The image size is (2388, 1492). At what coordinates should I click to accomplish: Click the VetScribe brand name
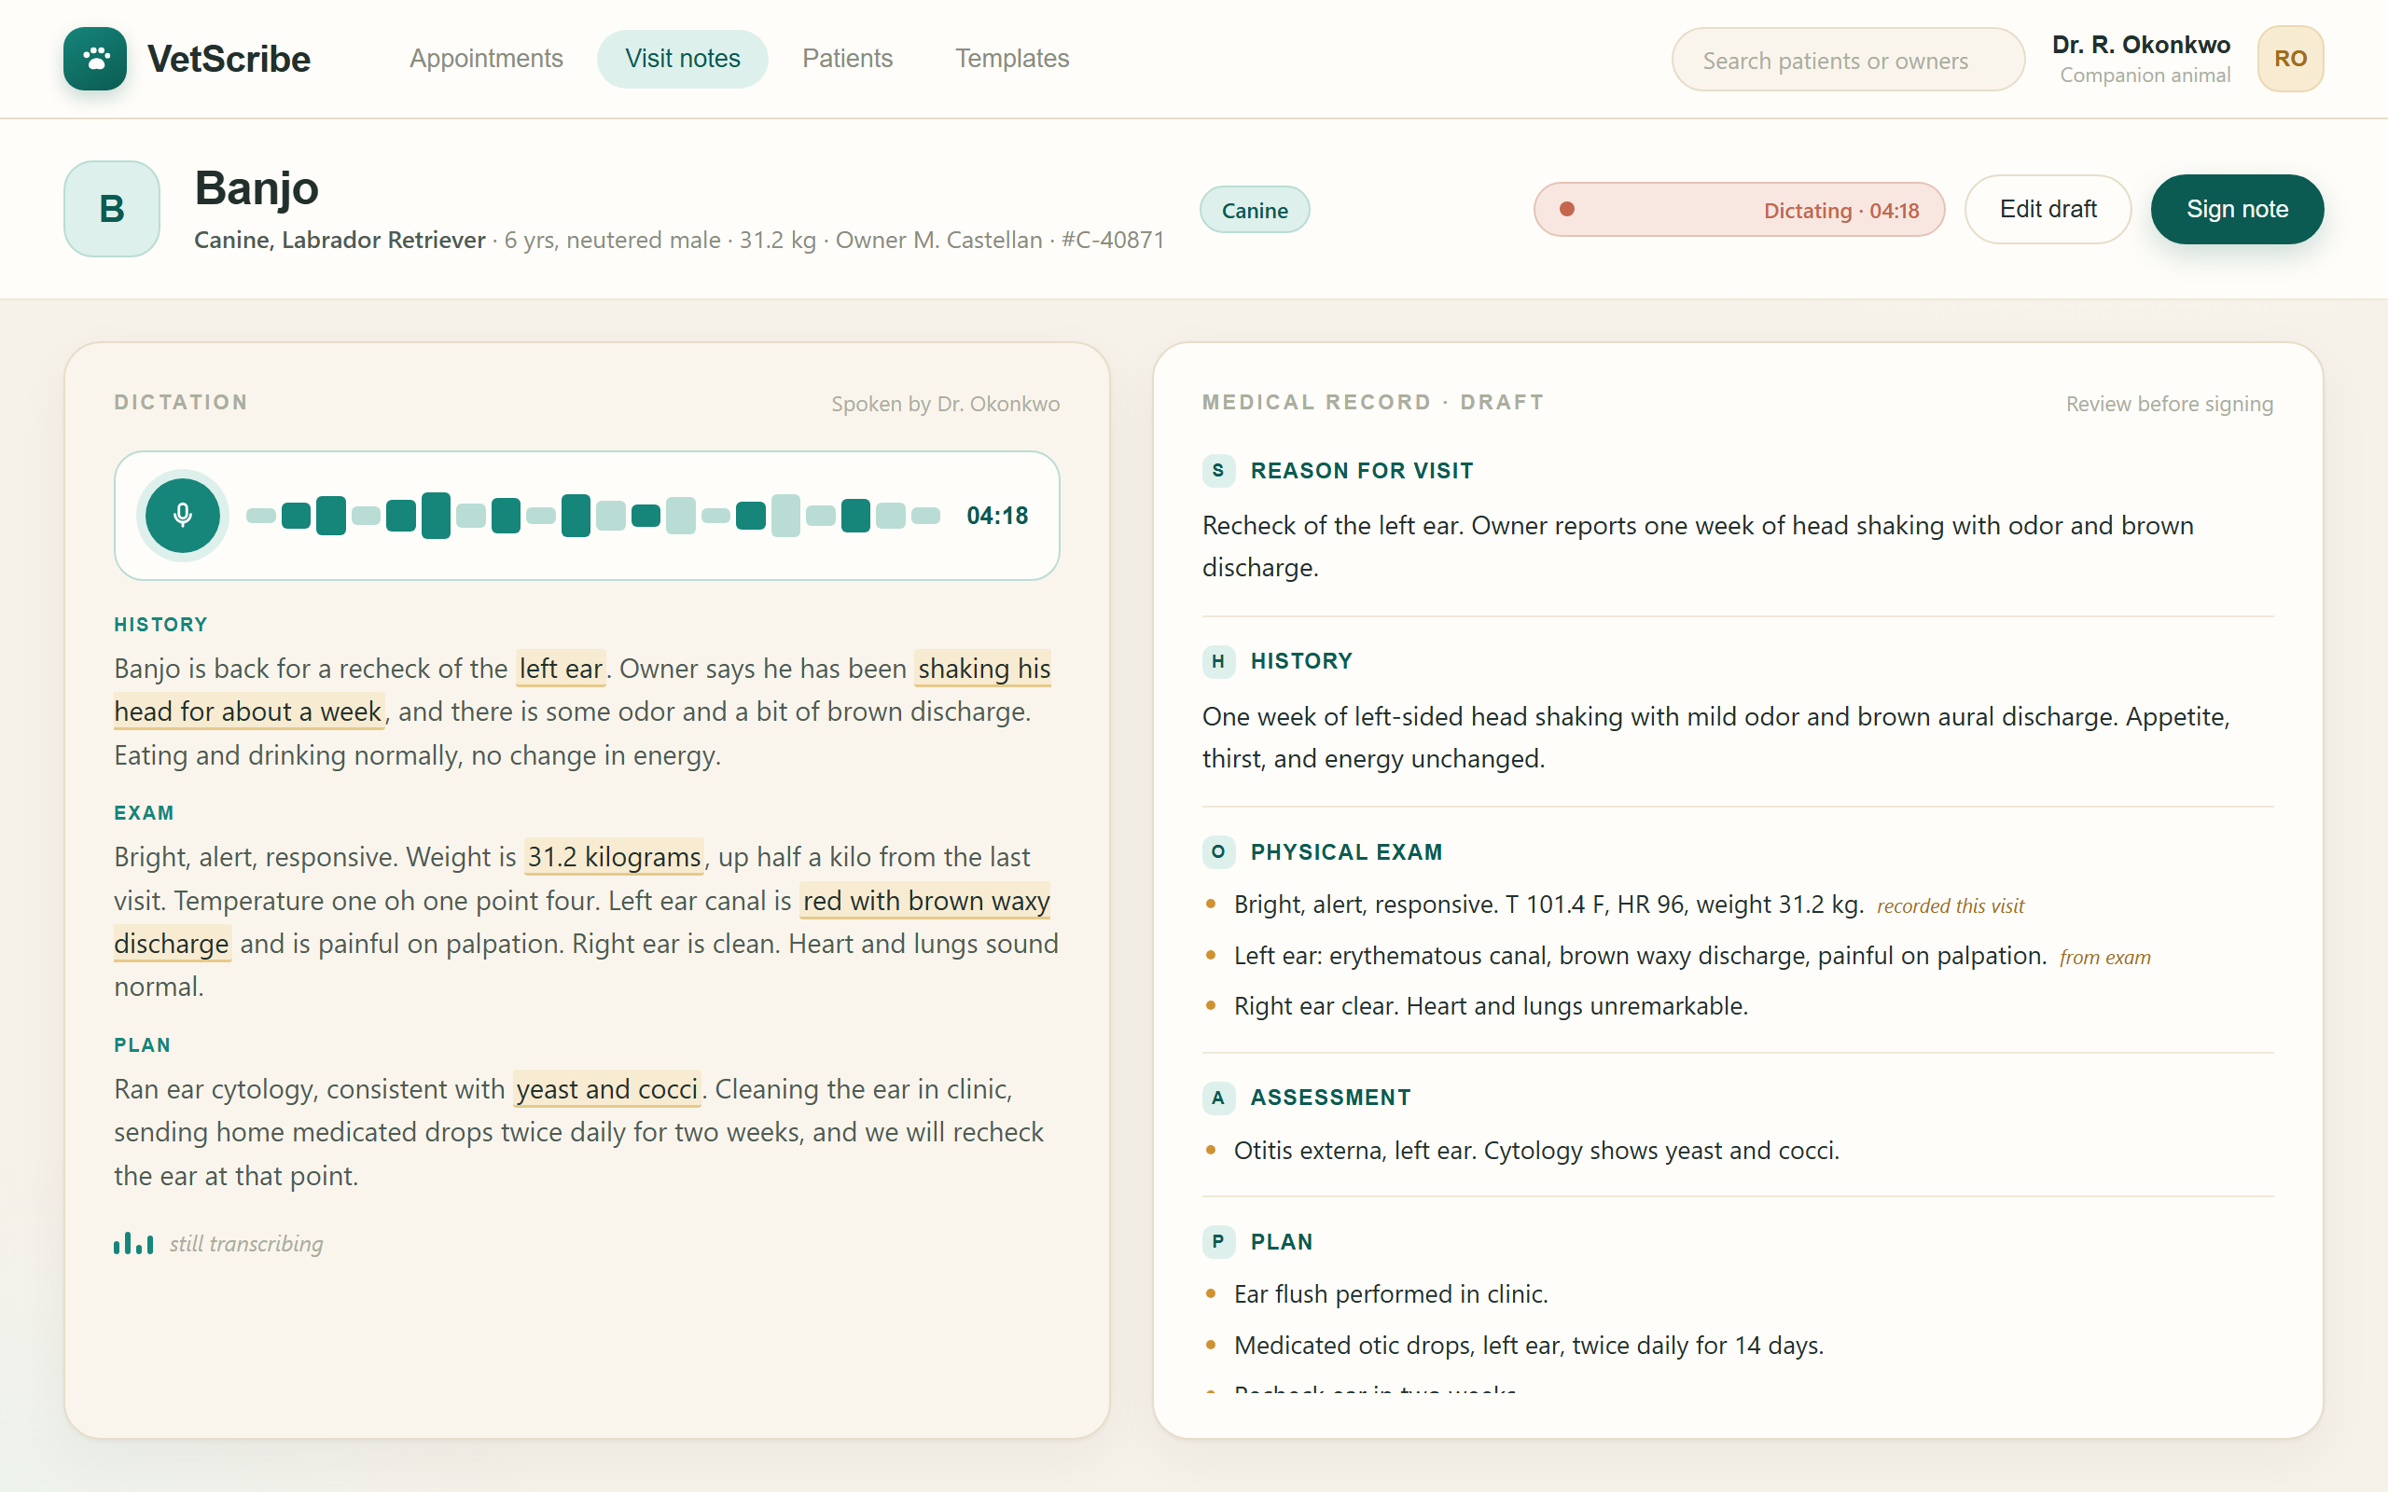[x=229, y=59]
